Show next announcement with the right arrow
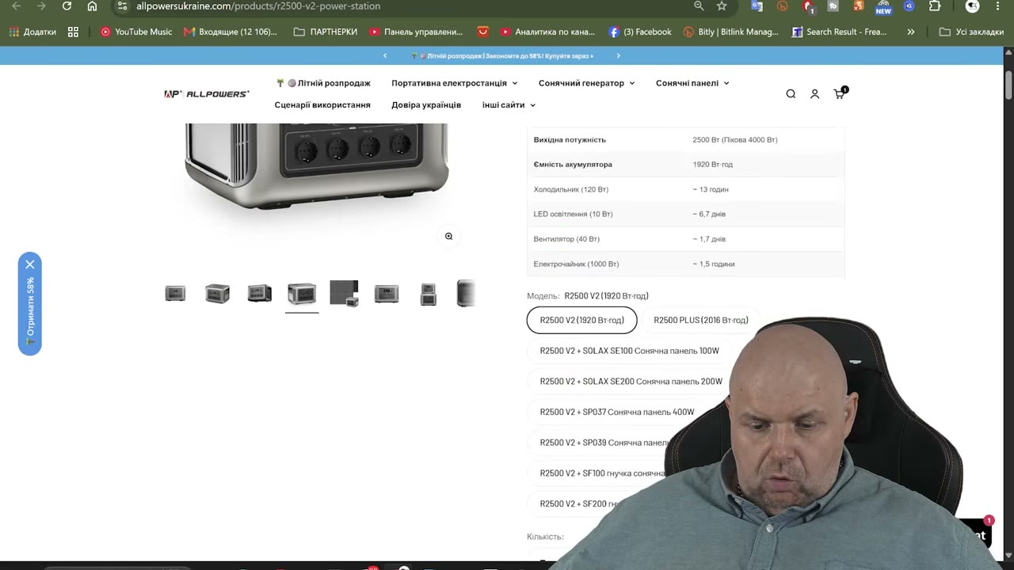Viewport: 1014px width, 570px height. 618,55
